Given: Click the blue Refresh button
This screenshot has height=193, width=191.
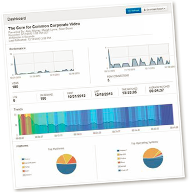Looking at the screenshot, I should [x=134, y=11].
